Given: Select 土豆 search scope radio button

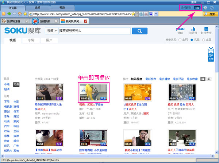Looking at the screenshot, I should click(x=204, y=40).
